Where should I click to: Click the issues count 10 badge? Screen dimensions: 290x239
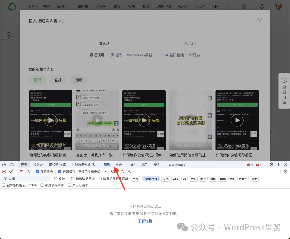click(x=260, y=165)
